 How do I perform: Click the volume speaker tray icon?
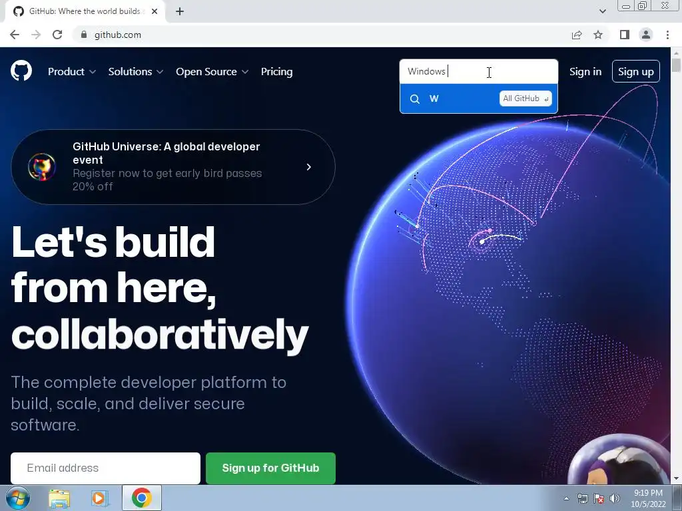(x=615, y=498)
